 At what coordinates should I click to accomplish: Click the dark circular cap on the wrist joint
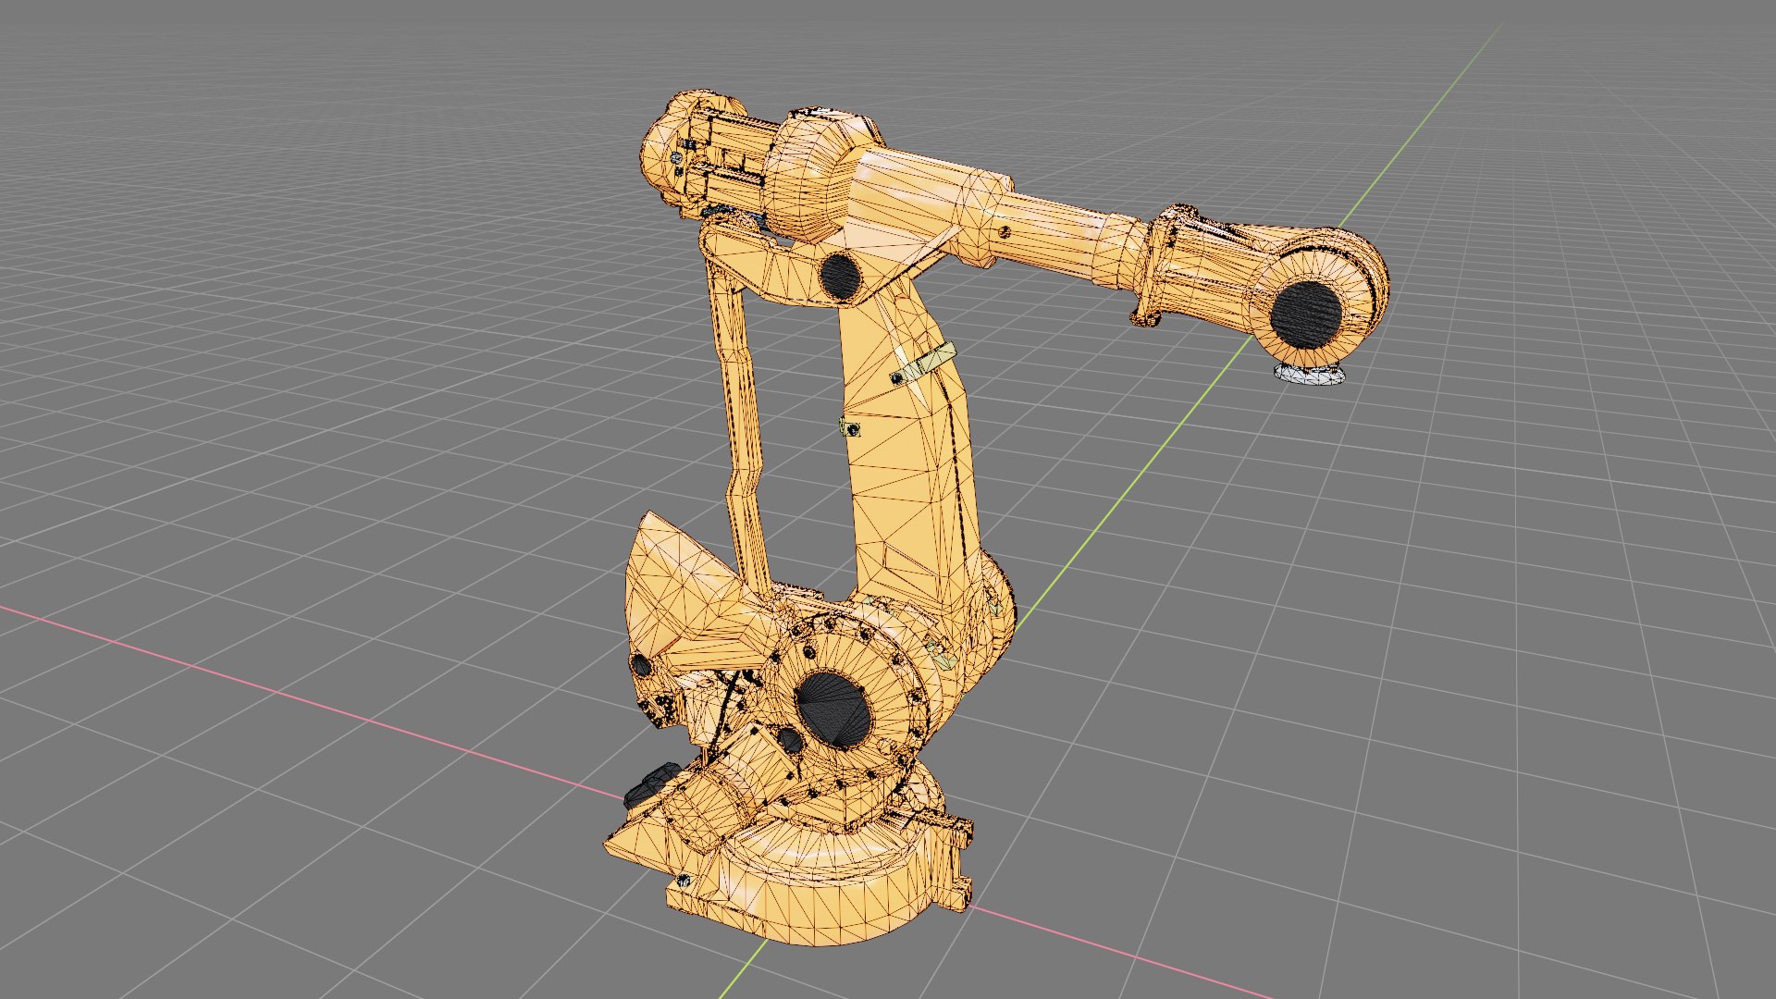(x=1305, y=314)
